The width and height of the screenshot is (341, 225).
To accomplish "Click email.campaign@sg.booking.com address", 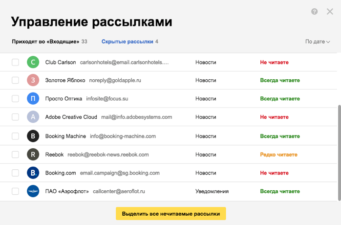I will (x=120, y=173).
